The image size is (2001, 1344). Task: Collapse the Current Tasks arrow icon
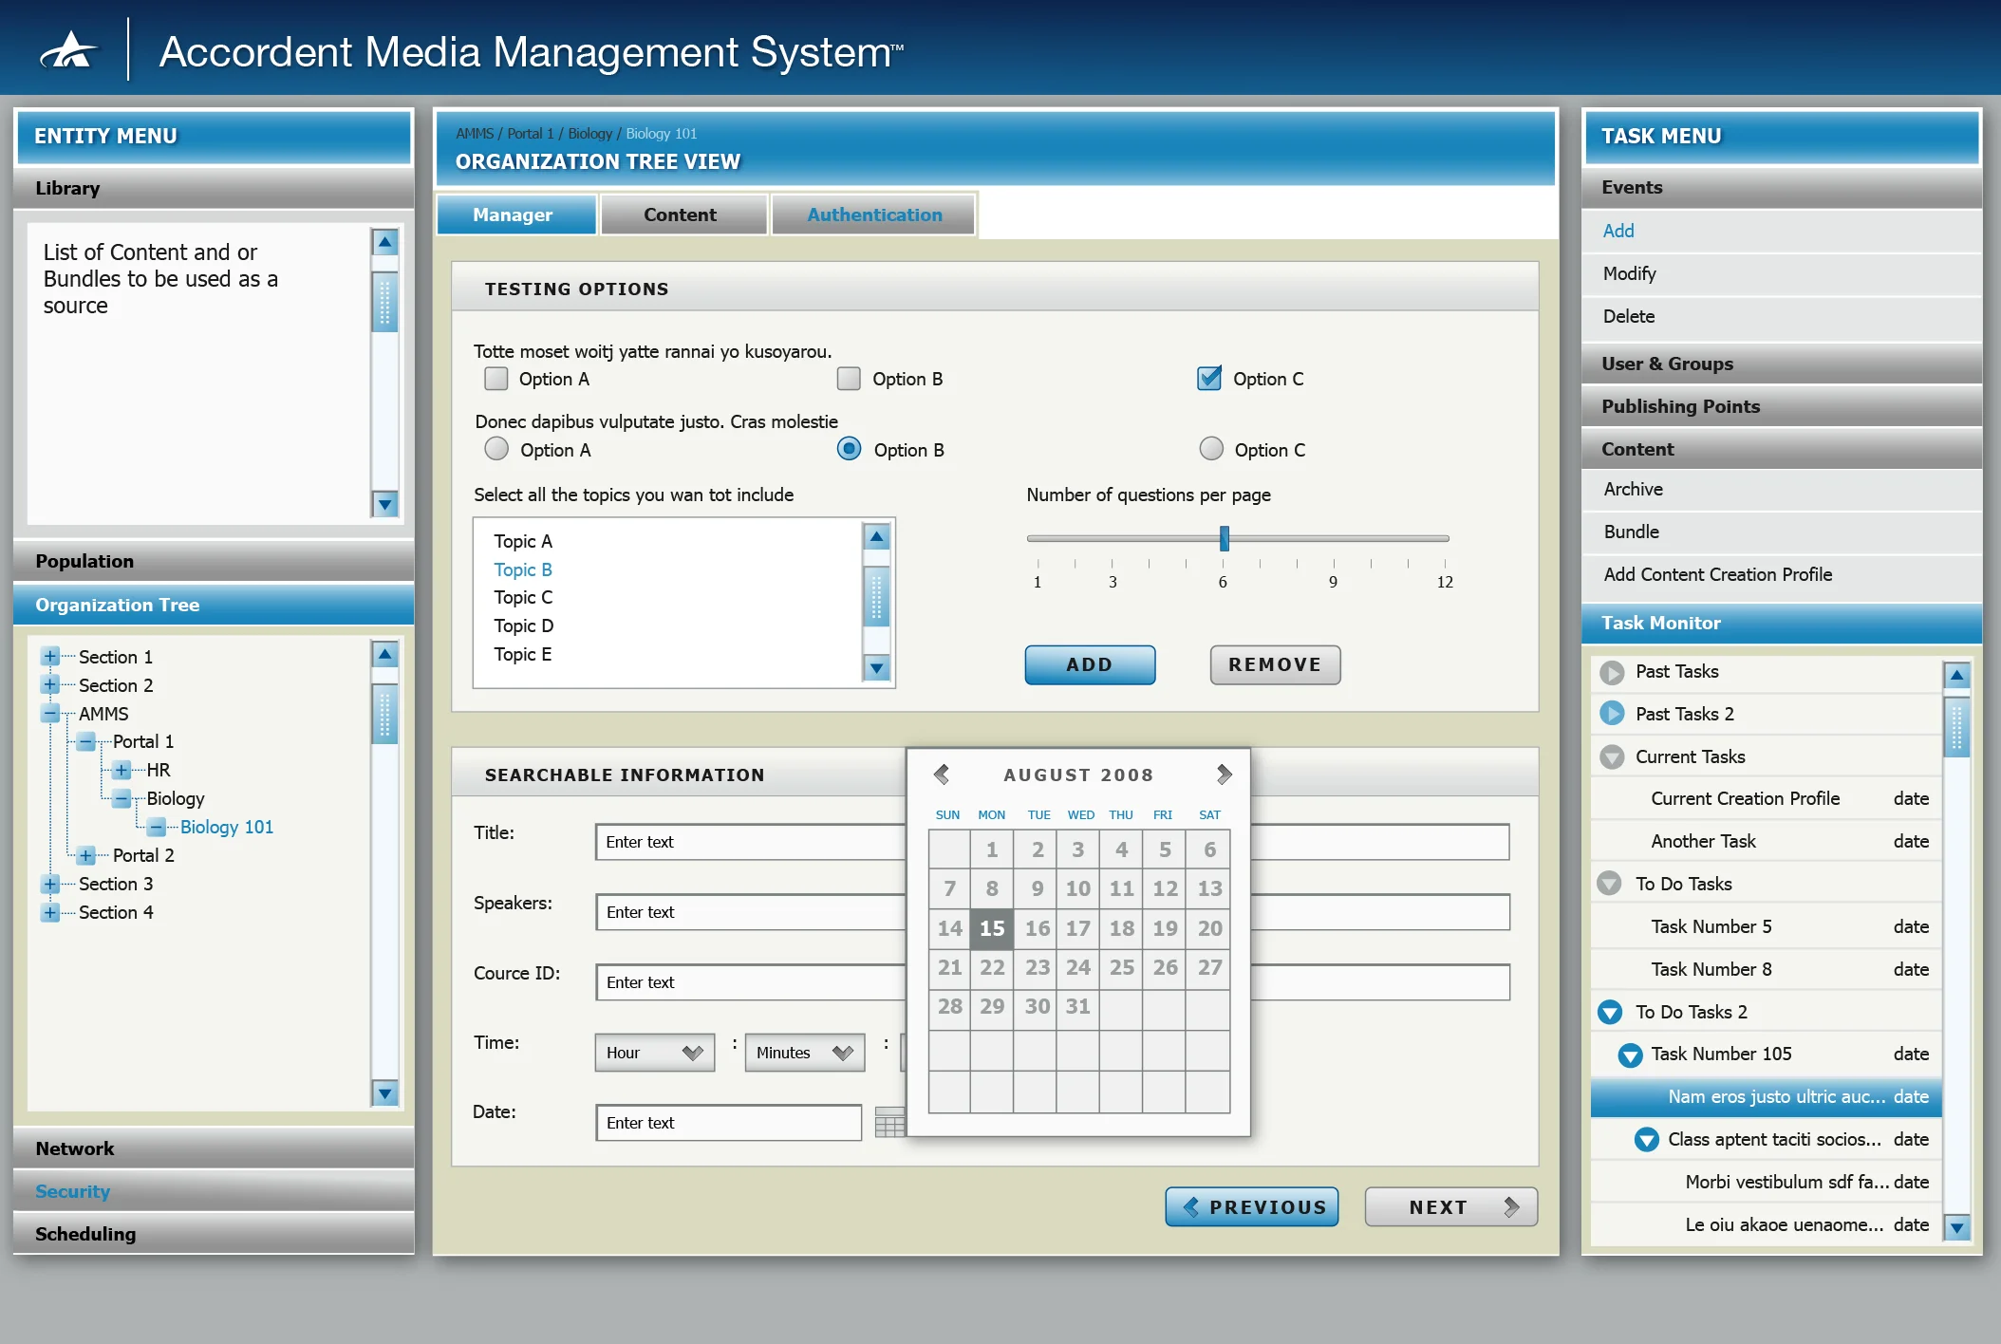[1612, 756]
